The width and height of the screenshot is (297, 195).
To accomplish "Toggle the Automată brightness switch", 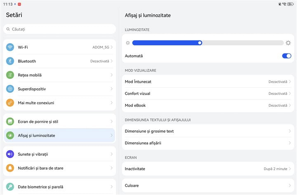I will pyautogui.click(x=287, y=56).
